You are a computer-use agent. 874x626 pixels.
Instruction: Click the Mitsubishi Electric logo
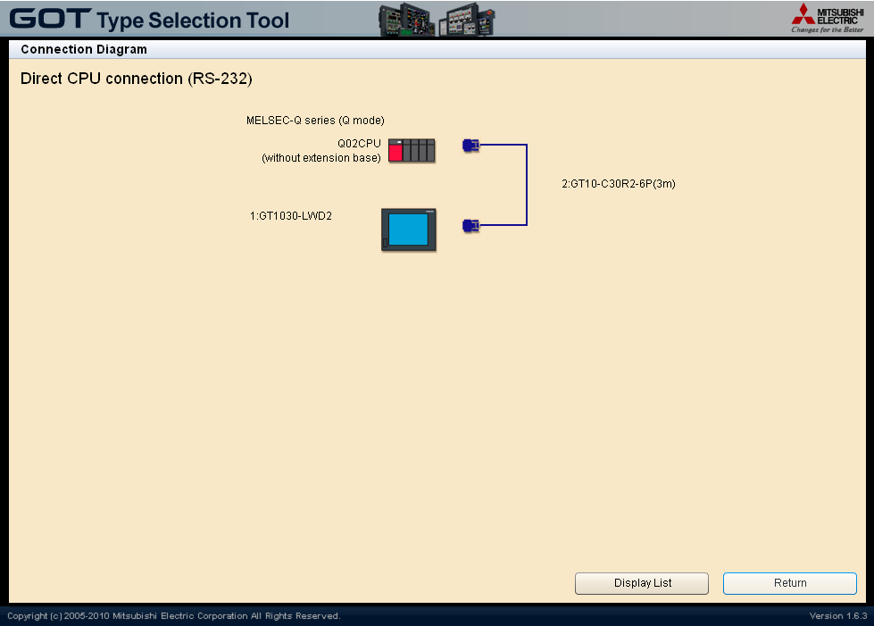tap(828, 19)
